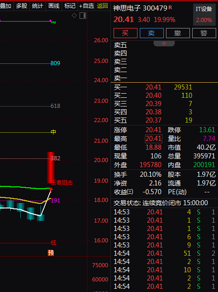Click the 交易状态 status line

tap(161, 203)
